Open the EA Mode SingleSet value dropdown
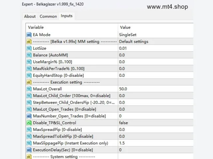 pyautogui.click(x=156, y=35)
